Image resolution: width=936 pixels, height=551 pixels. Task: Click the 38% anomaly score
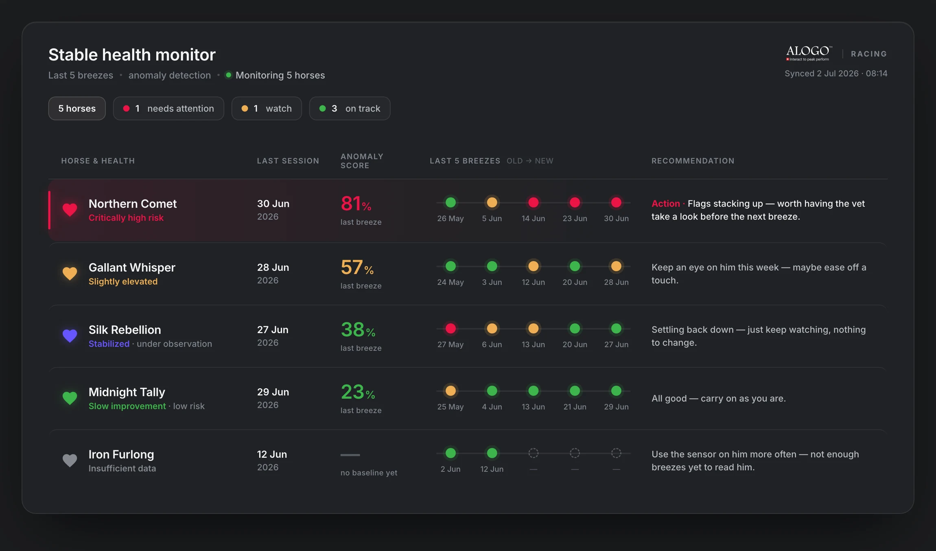point(358,330)
